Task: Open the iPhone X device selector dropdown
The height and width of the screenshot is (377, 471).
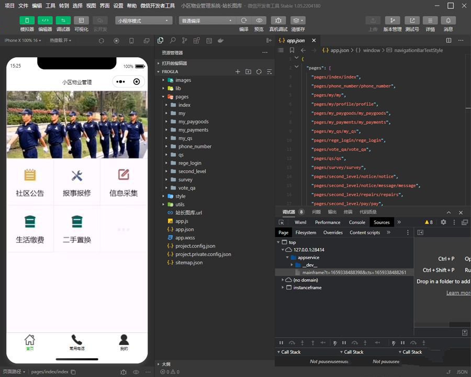Action: pos(21,40)
